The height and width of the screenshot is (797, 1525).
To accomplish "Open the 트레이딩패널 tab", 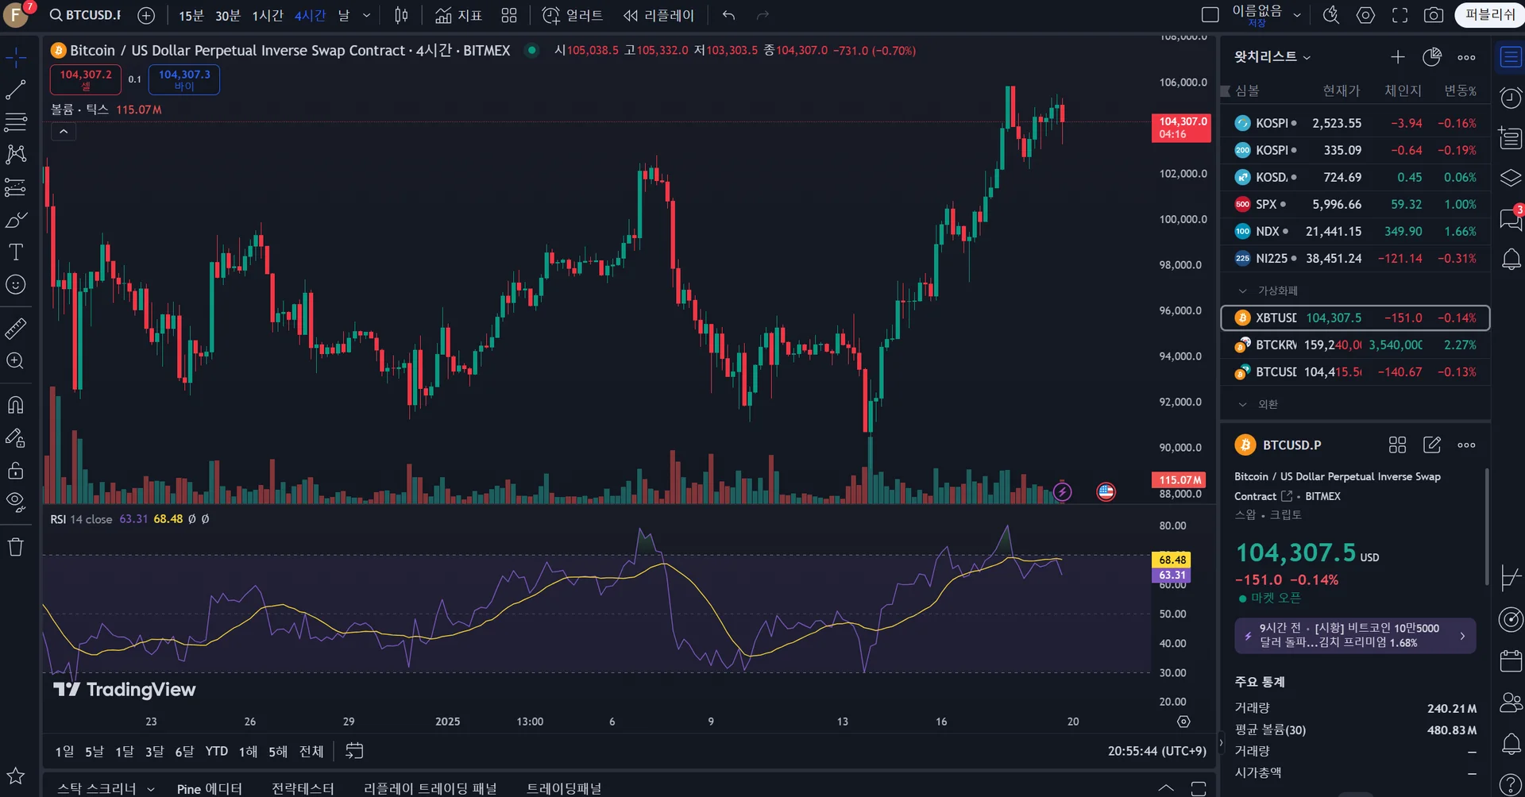I will pos(564,788).
